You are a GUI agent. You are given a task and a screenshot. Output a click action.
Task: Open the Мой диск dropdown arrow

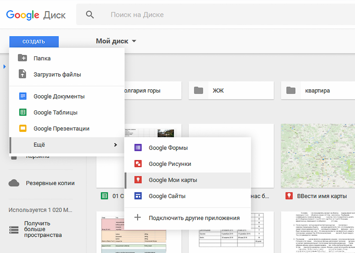[x=134, y=41]
